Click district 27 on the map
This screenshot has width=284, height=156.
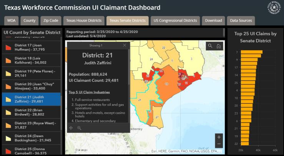[157, 117]
